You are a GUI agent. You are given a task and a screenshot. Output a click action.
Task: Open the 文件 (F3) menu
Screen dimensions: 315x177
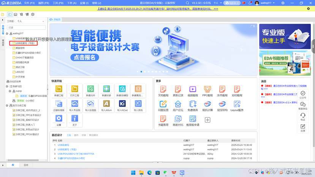29,3
